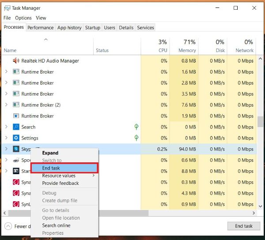Click the horizontal scrollbar right arrow
This screenshot has width=265, height=240.
[254, 213]
